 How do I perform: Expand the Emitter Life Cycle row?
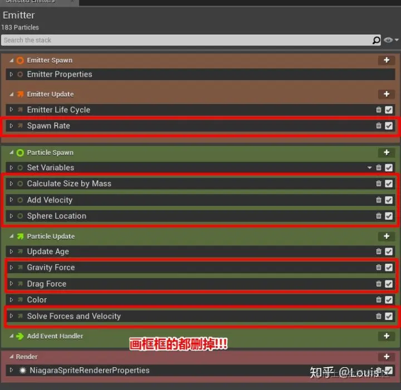(11, 110)
